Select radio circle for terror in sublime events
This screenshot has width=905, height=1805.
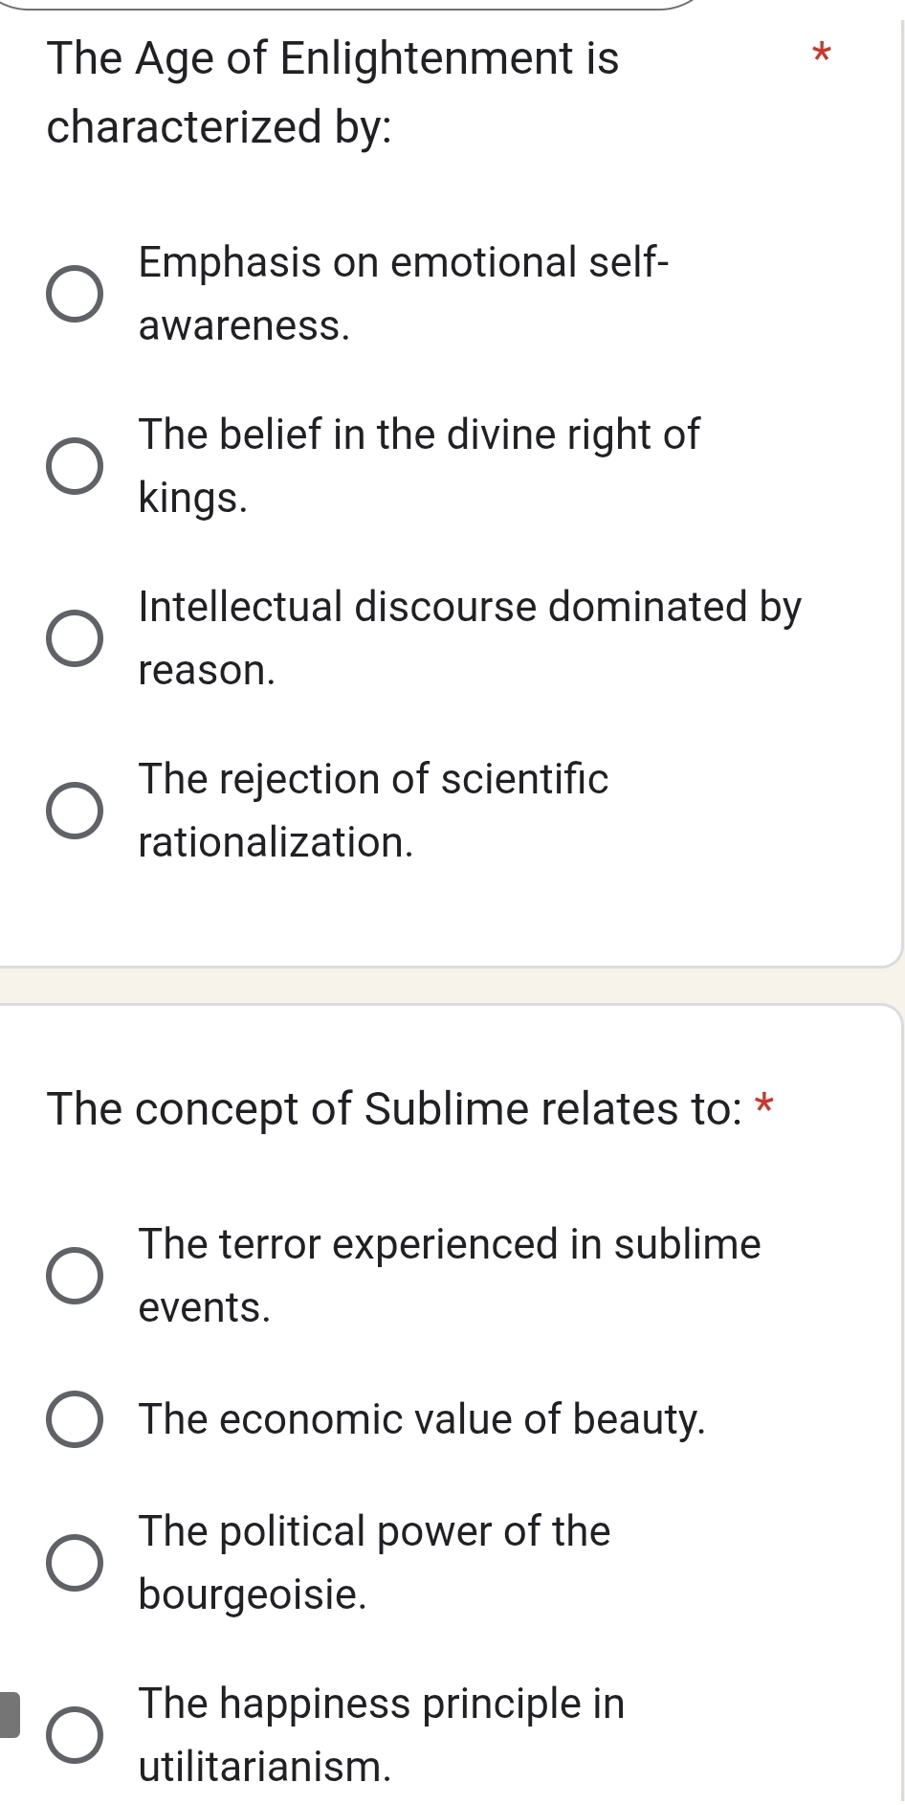pos(75,1276)
